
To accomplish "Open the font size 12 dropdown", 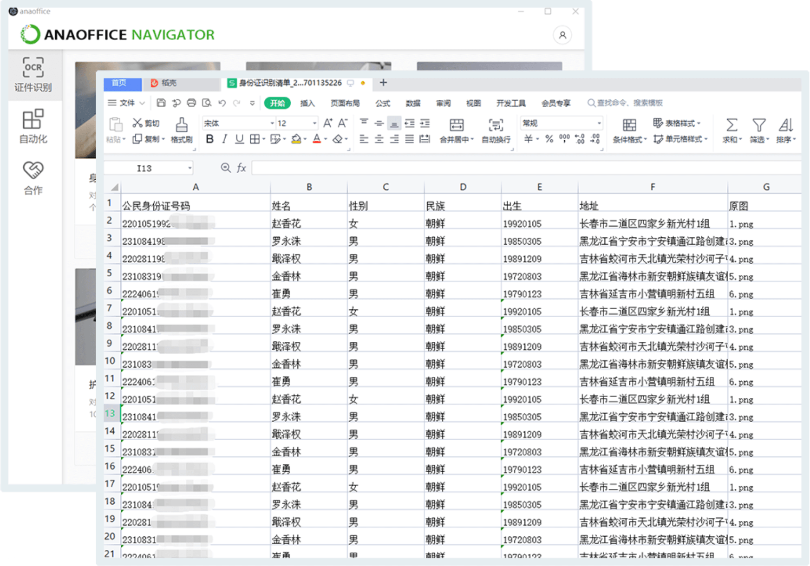I will coord(314,124).
